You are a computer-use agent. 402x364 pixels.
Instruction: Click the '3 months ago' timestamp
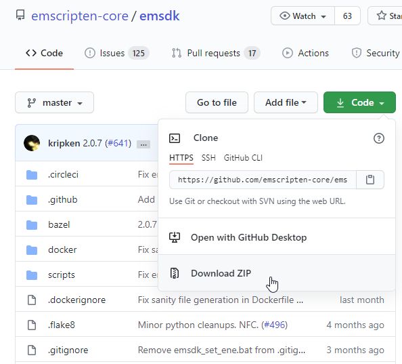click(x=355, y=350)
